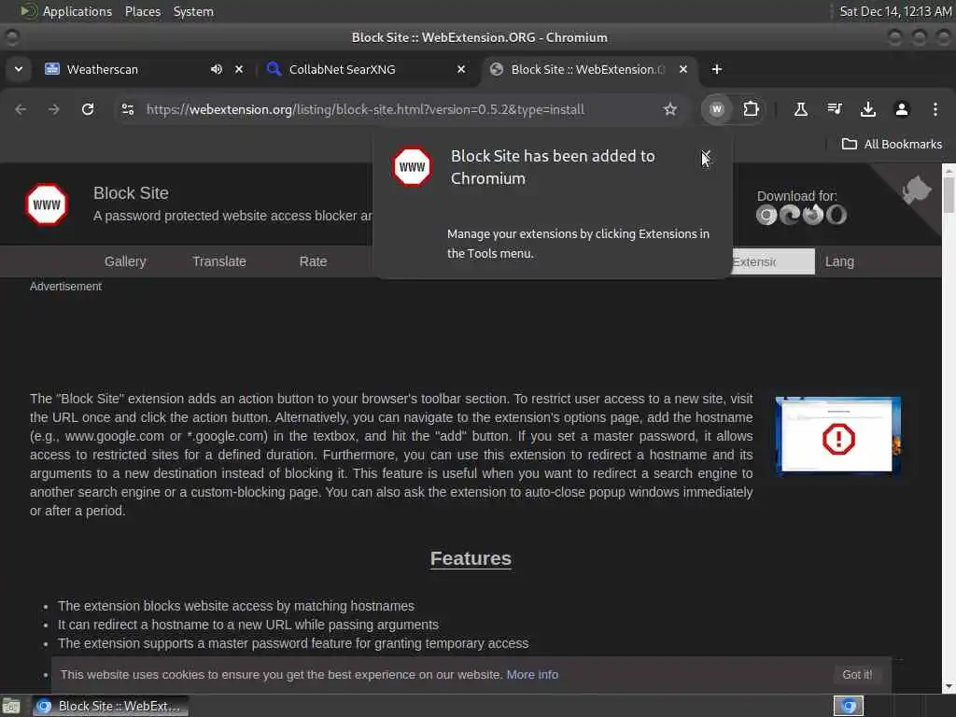Click workspace switcher Chromium icon
Viewport: 956px width, 717px height.
pos(848,706)
